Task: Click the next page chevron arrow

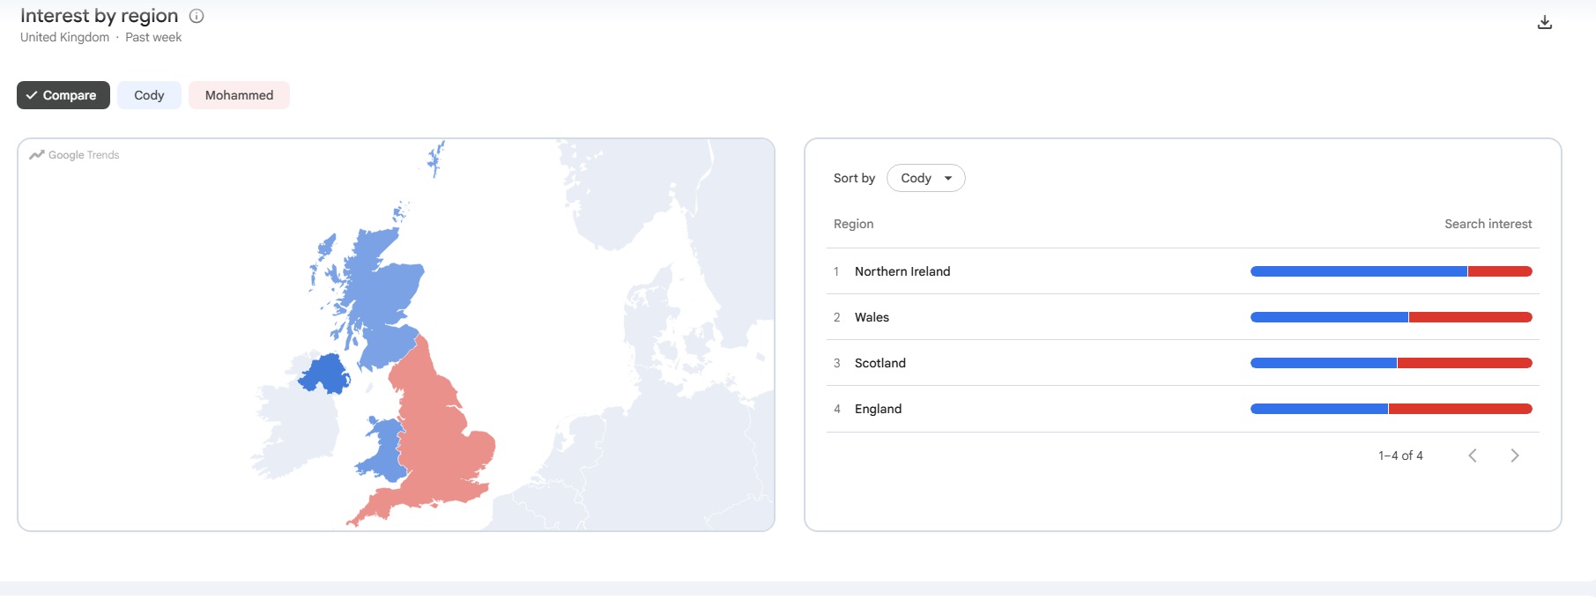Action: click(1514, 455)
